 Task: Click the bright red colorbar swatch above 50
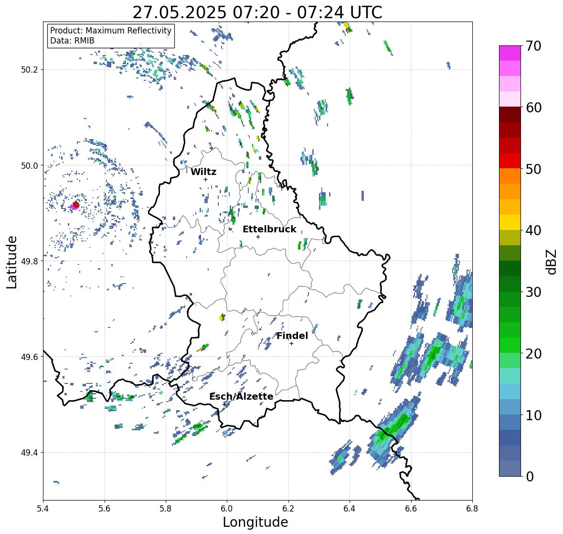[x=510, y=161]
